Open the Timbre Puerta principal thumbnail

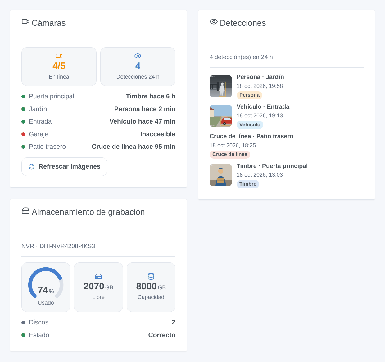221,175
